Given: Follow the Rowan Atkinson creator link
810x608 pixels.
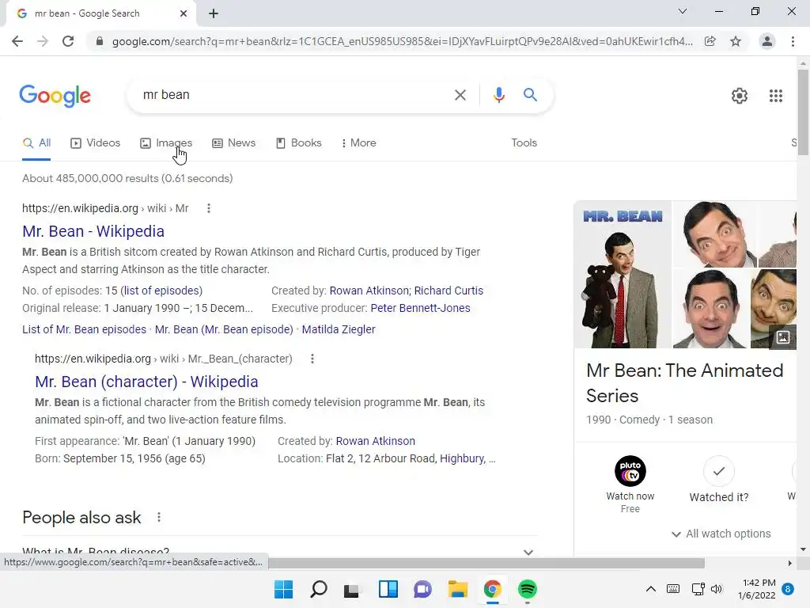Looking at the screenshot, I should tap(369, 291).
